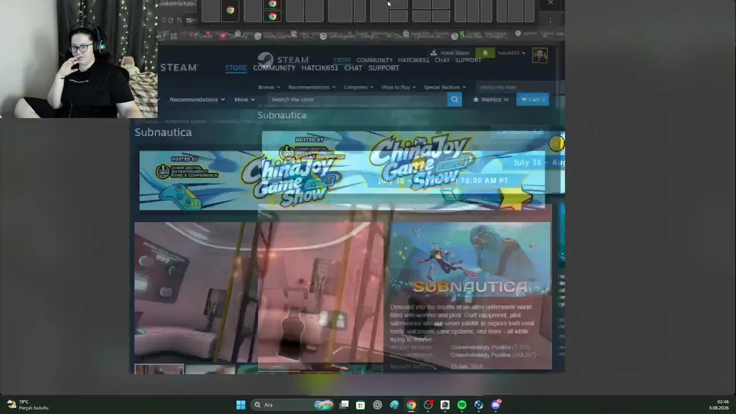Viewport: 736px width, 414px height.
Task: Click the Subnautica capsule artwork
Action: [x=470, y=259]
